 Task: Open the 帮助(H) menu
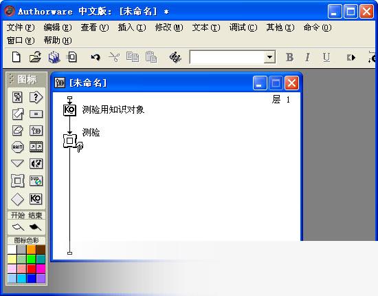tap(58, 41)
